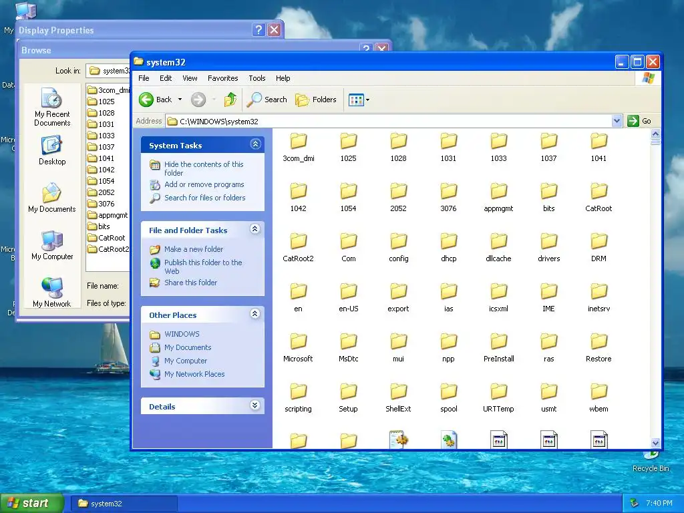Select the drivers folder icon
This screenshot has height=513, width=684.
tap(549, 241)
